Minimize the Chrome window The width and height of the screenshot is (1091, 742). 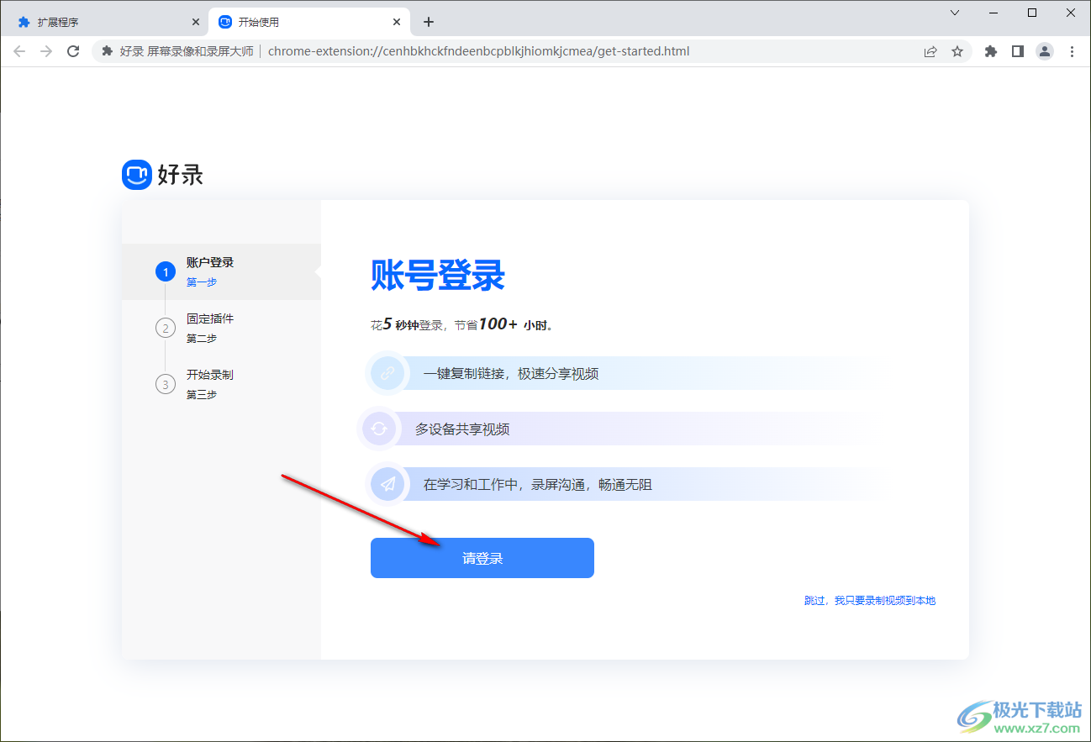pos(993,13)
